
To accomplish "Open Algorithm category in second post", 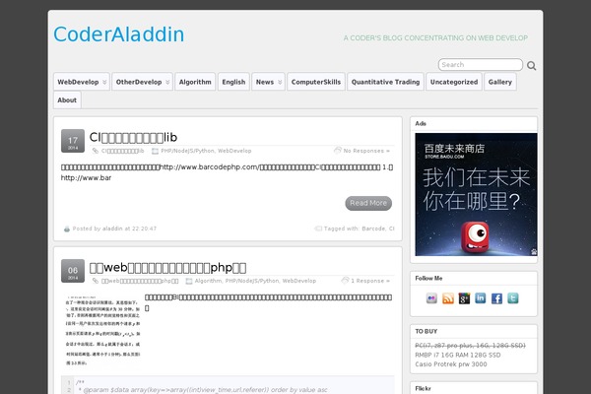I will click(209, 281).
